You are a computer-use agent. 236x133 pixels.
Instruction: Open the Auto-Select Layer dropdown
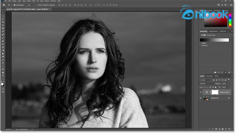(30, 5)
